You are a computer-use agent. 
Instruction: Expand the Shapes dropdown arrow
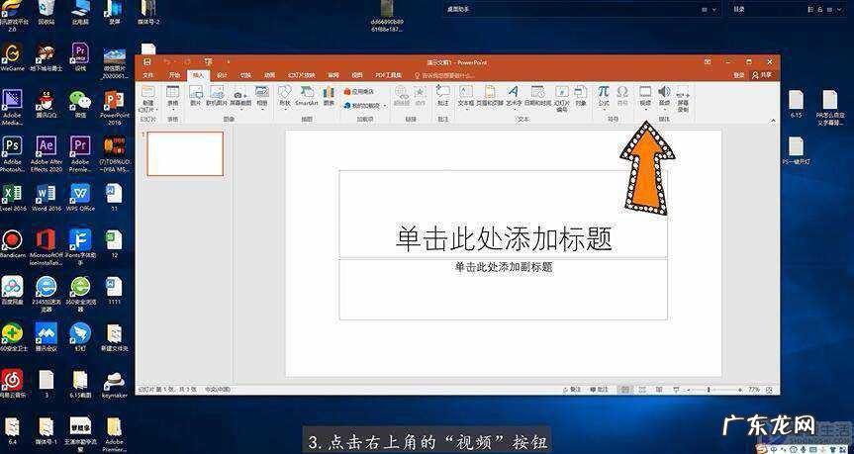tap(284, 110)
